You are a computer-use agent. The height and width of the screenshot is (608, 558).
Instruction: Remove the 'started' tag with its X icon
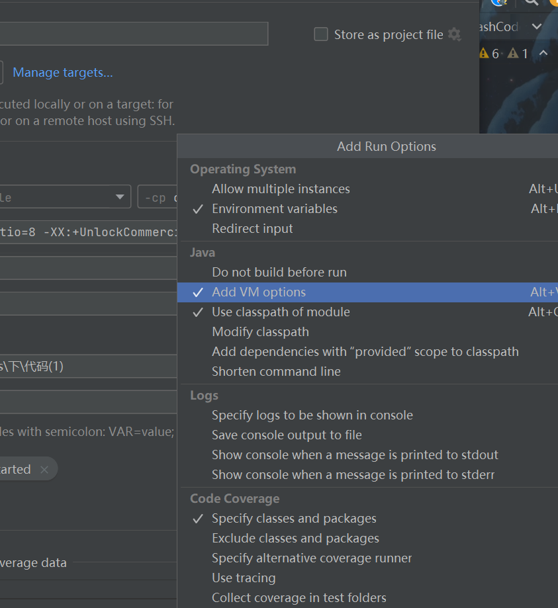pos(44,470)
